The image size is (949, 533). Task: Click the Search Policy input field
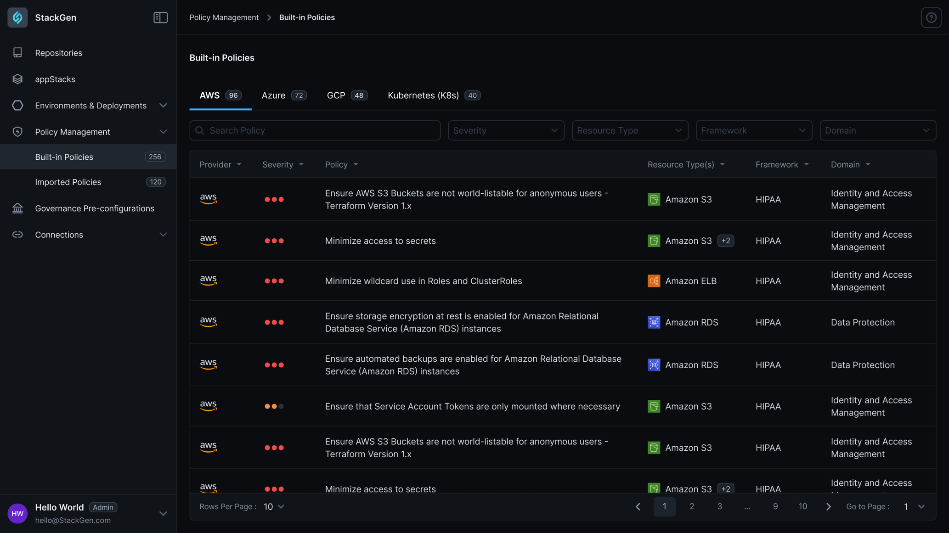pos(315,129)
